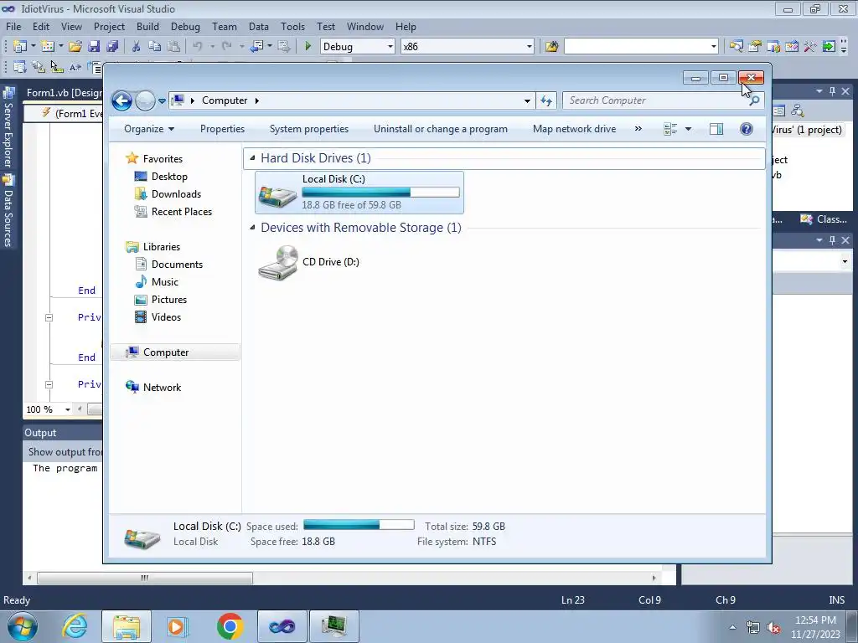Click the Find in Files toolbar icon
The width and height of the screenshot is (858, 643).
[551, 47]
